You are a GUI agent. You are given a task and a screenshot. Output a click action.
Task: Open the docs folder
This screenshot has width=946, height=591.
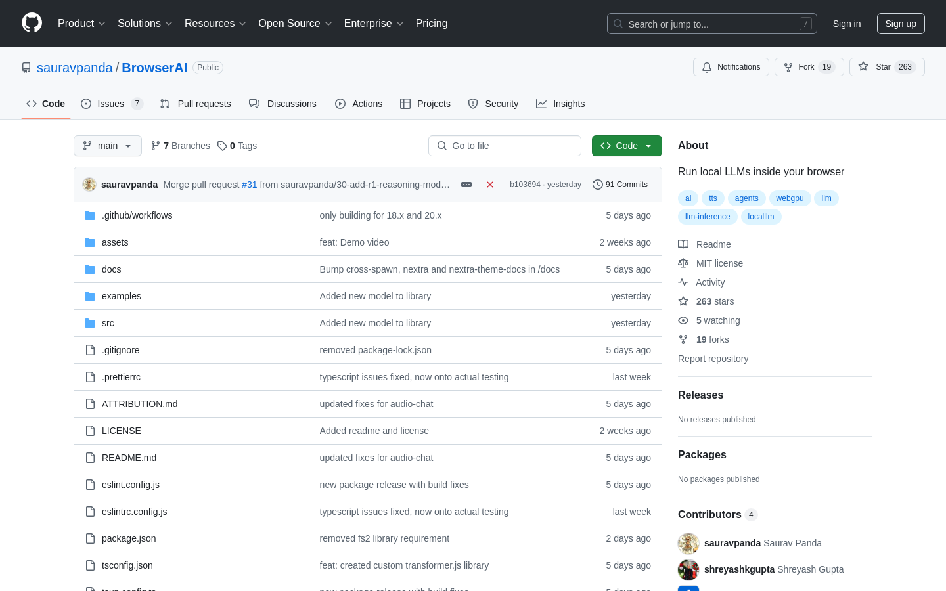(x=111, y=269)
